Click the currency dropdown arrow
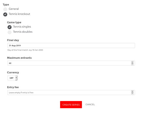The height and width of the screenshot is (117, 154). click(x=16, y=78)
